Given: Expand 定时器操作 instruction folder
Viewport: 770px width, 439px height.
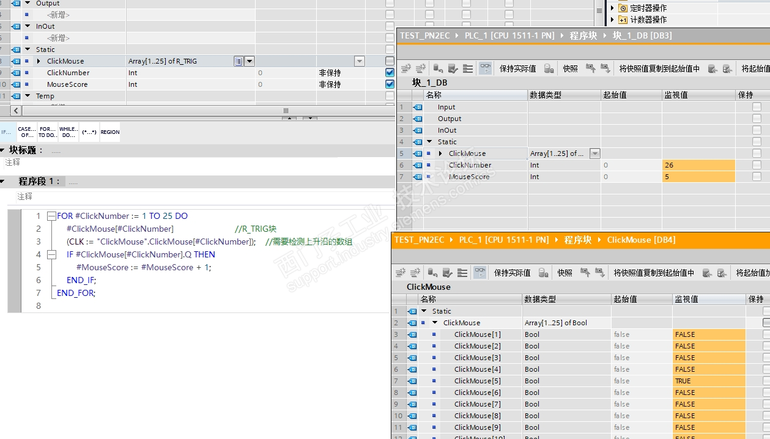Looking at the screenshot, I should (612, 8).
